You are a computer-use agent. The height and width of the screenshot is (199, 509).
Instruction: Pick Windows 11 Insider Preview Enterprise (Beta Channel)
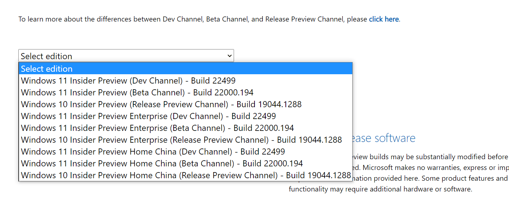coord(185,128)
